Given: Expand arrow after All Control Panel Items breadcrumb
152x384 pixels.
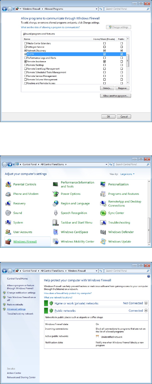Looking at the screenshot, I should coord(66,164).
